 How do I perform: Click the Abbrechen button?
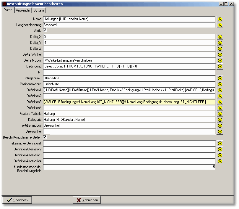point(87,200)
